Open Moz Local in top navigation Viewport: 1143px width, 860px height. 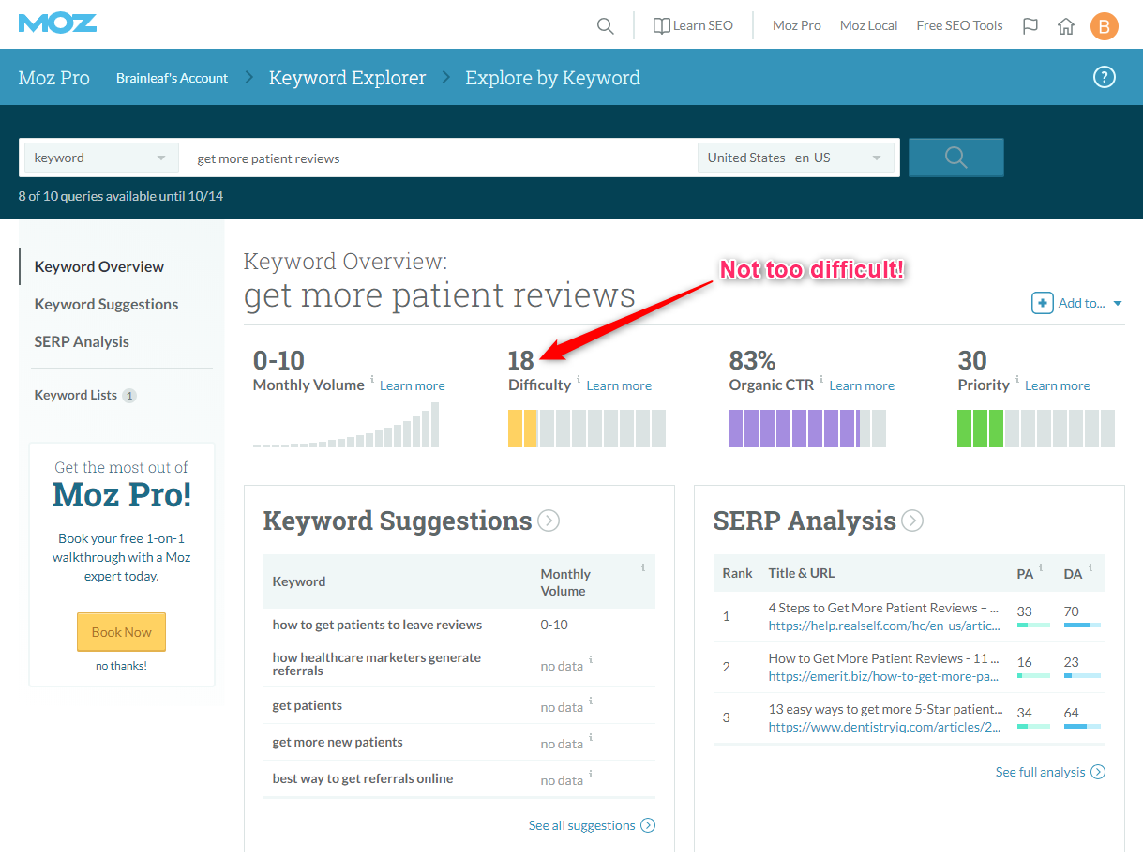(x=868, y=25)
